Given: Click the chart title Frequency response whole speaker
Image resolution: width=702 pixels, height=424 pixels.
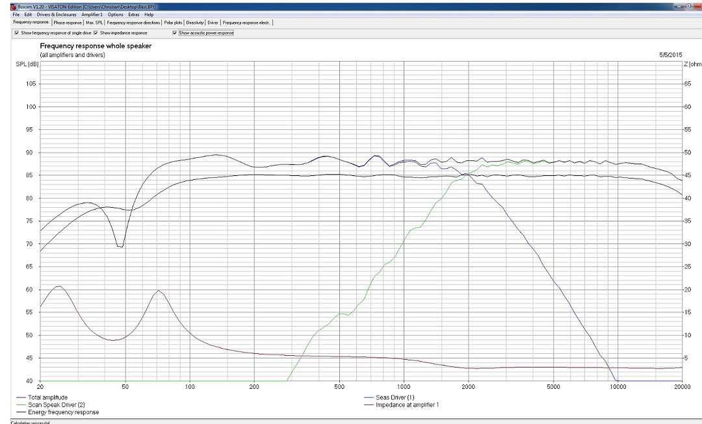Looking at the screenshot, I should pos(96,46).
